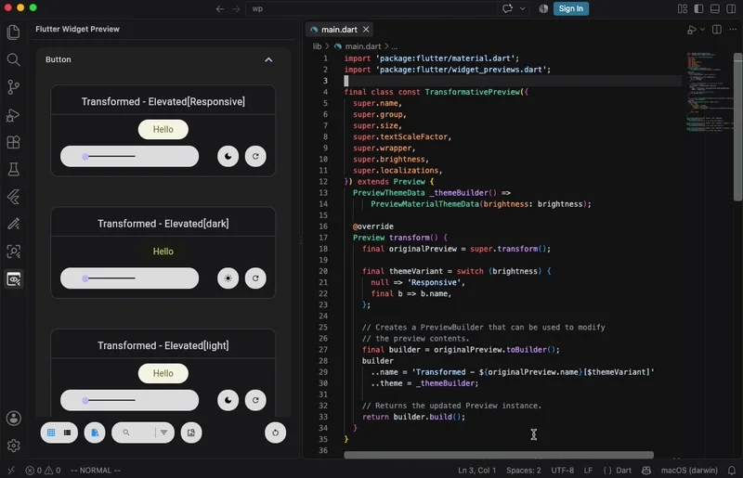Viewport: 743px width, 478px height.
Task: Click 'Spaces: 2' indentation setting
Action: point(524,471)
